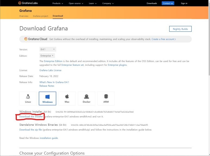The image size is (210, 156).
Task: Select the Mac apple platform tile
Action: [67, 98]
